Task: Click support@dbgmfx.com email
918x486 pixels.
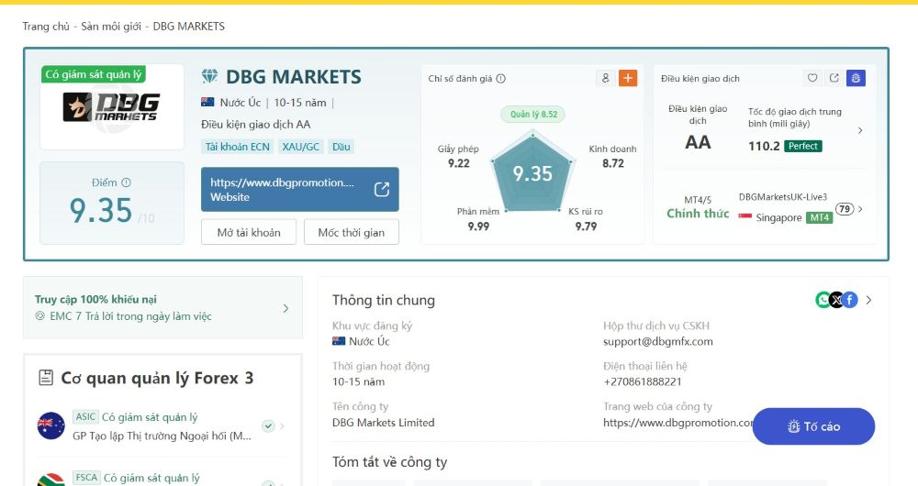Action: pyautogui.click(x=658, y=341)
